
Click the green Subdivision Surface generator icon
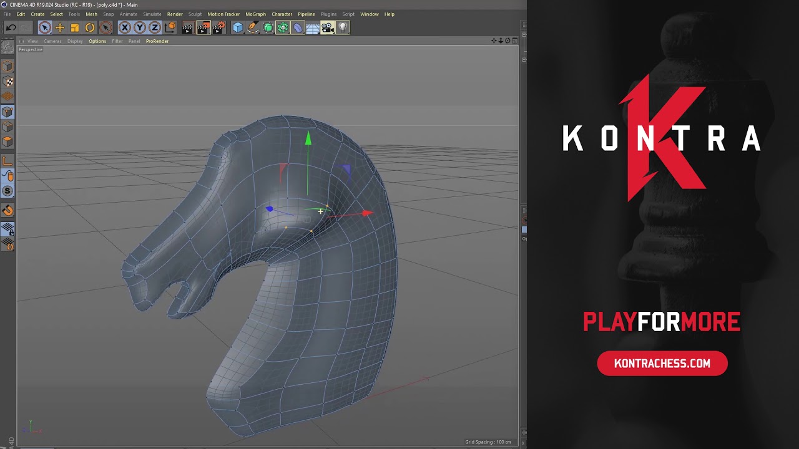click(x=268, y=27)
